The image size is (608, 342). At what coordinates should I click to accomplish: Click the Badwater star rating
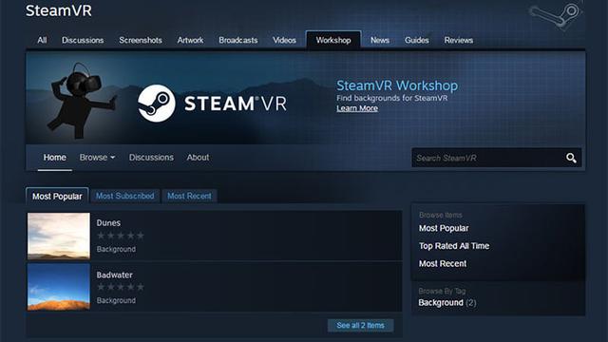point(121,287)
